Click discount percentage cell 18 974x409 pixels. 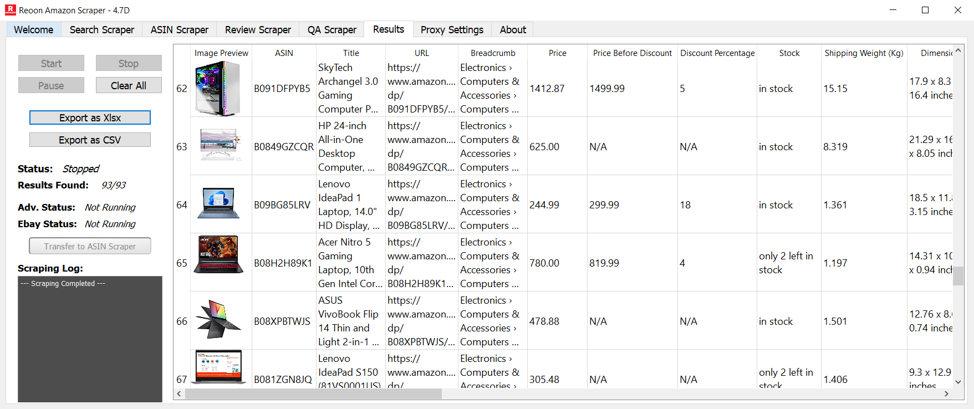click(x=717, y=205)
